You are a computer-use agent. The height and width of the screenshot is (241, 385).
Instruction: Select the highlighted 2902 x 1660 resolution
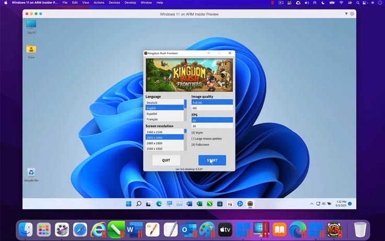coord(165,137)
